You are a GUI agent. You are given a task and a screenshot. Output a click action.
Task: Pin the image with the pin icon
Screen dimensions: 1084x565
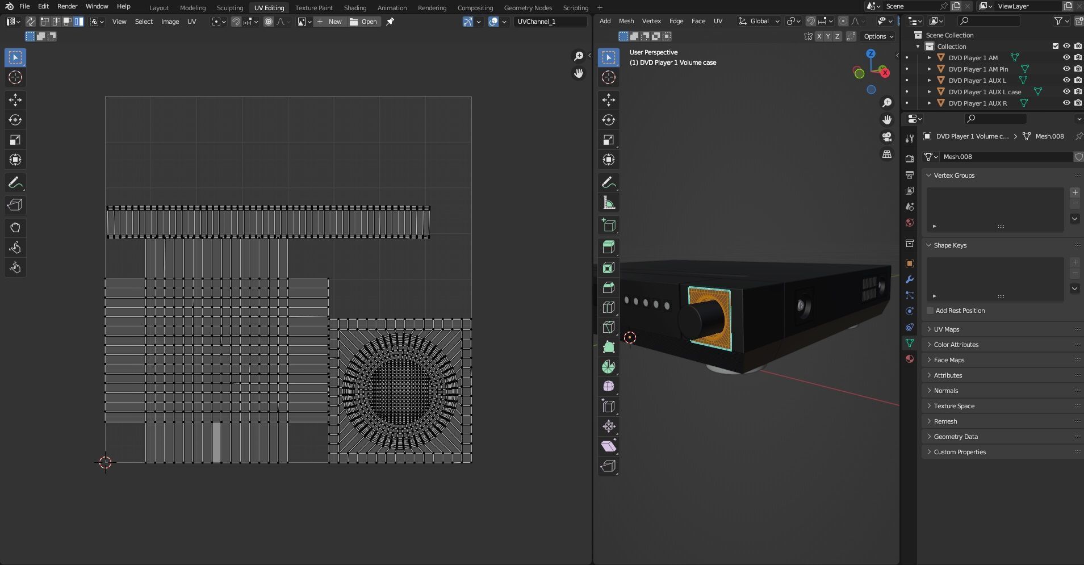click(x=390, y=22)
